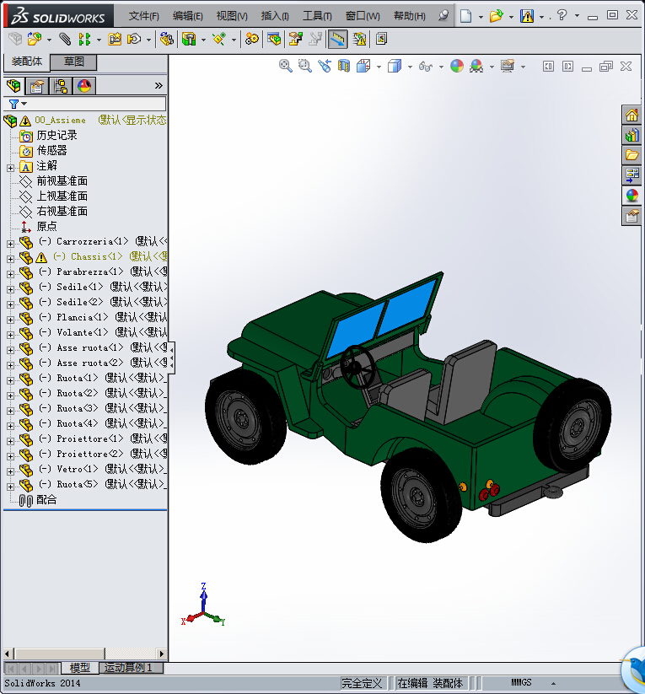Expand the 注解 annotations folder

[x=11, y=168]
